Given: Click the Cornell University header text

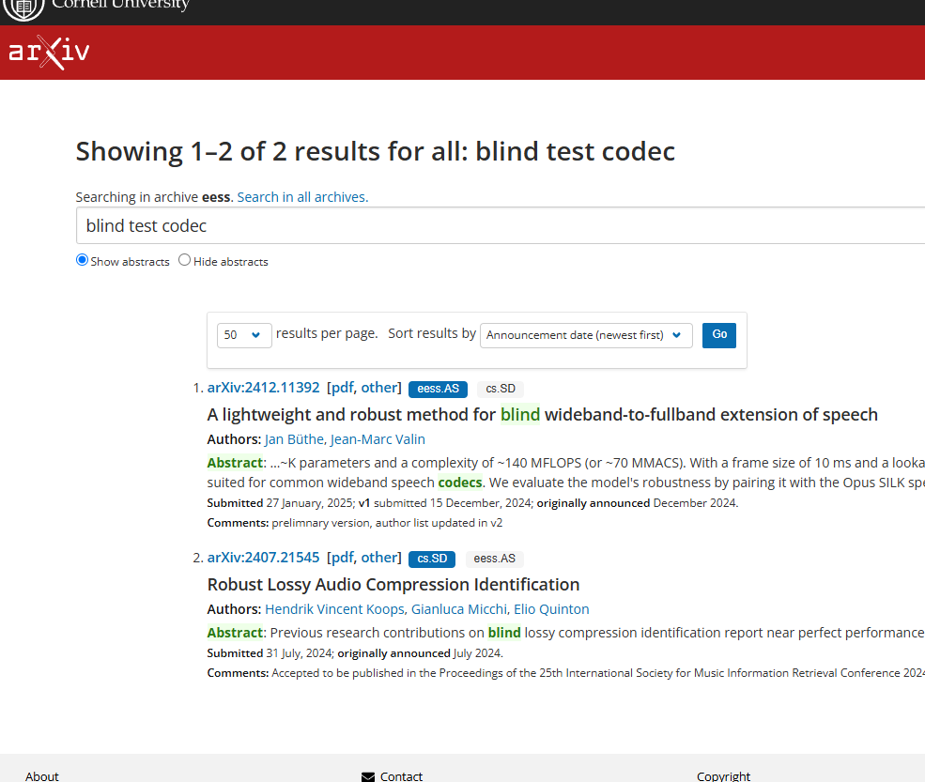Looking at the screenshot, I should tap(120, 5).
